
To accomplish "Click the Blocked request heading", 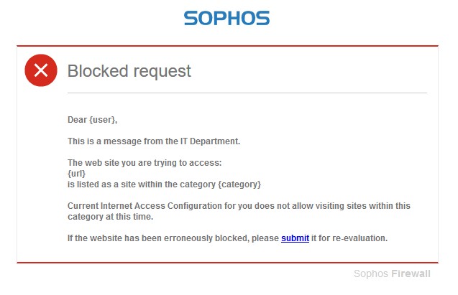I will pos(129,71).
